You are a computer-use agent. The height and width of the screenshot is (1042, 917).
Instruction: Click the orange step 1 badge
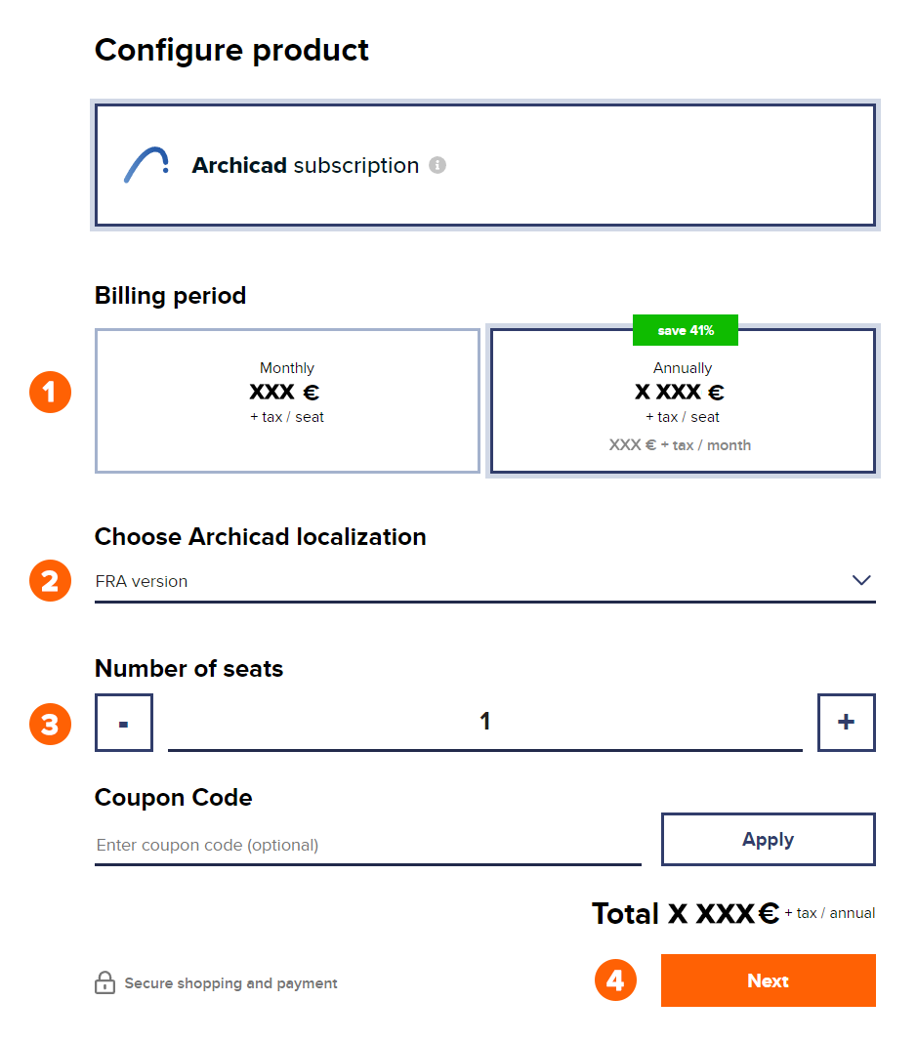(x=51, y=392)
